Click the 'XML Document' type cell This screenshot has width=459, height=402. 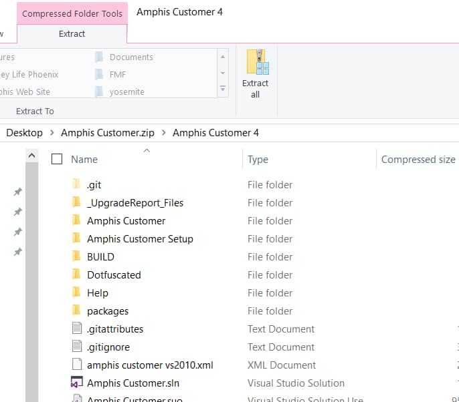pos(282,365)
